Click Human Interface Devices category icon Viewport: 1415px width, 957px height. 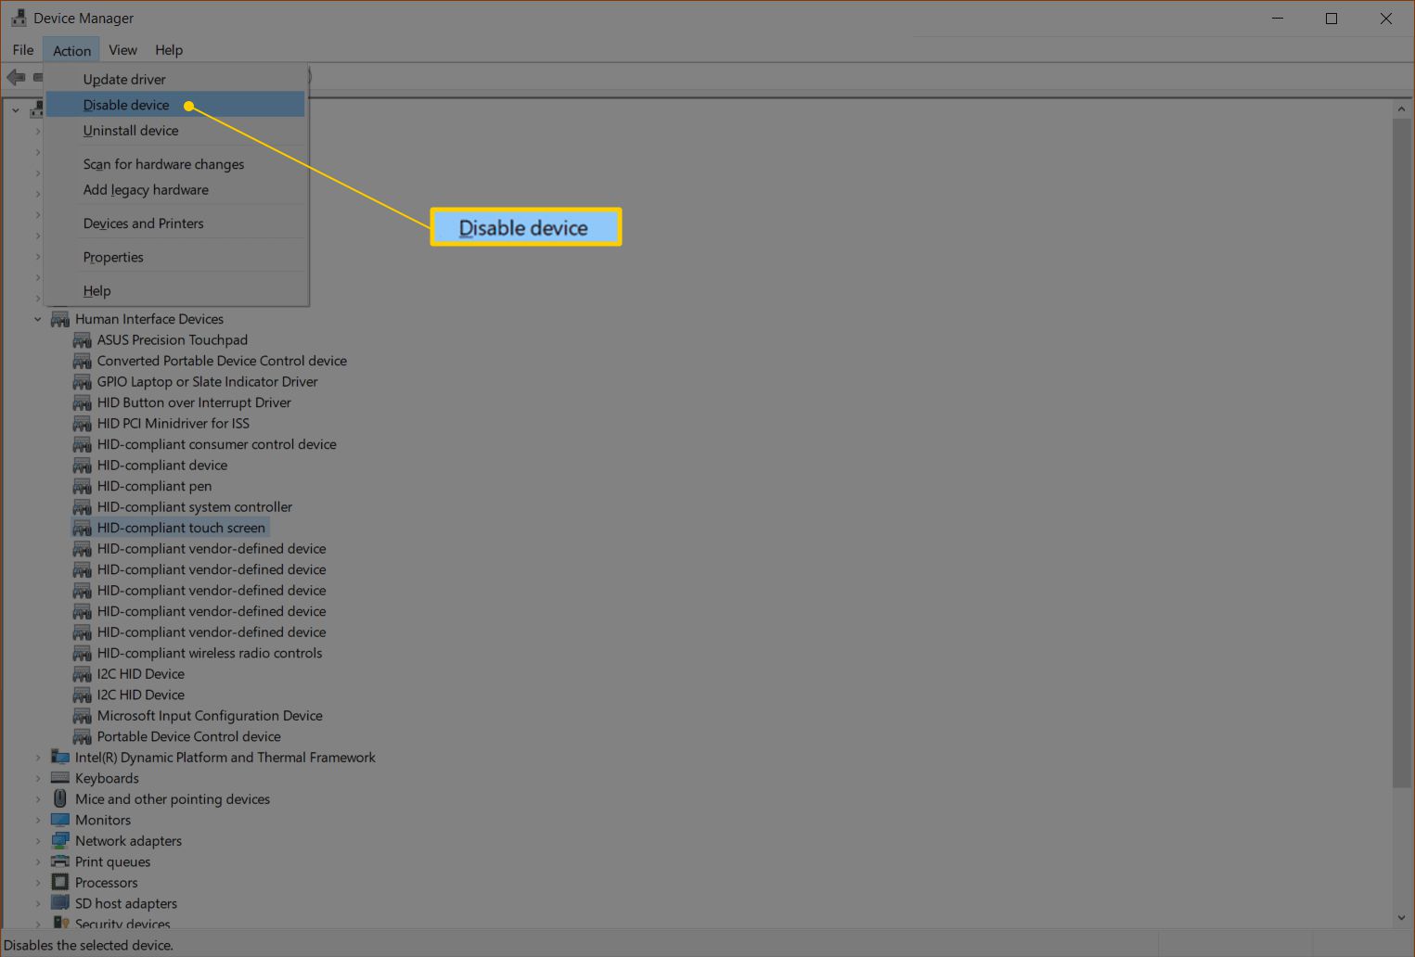point(60,319)
